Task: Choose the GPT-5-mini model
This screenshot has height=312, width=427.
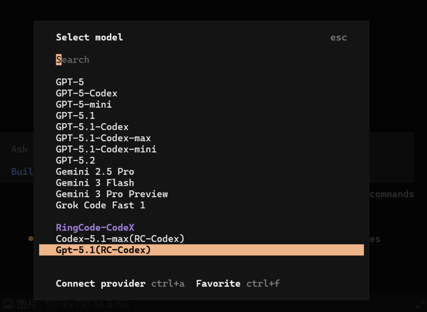Action: [x=84, y=104]
